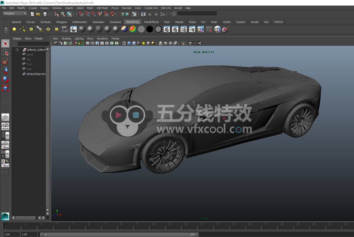Open the Edit Mesh menu
Viewport: 354px width, 237px height.
[102, 8]
